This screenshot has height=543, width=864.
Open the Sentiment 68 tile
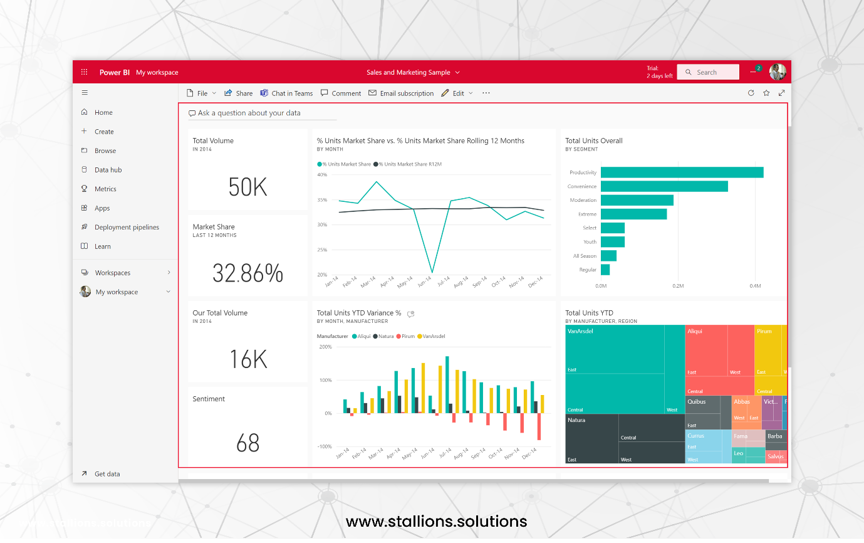[x=247, y=426]
